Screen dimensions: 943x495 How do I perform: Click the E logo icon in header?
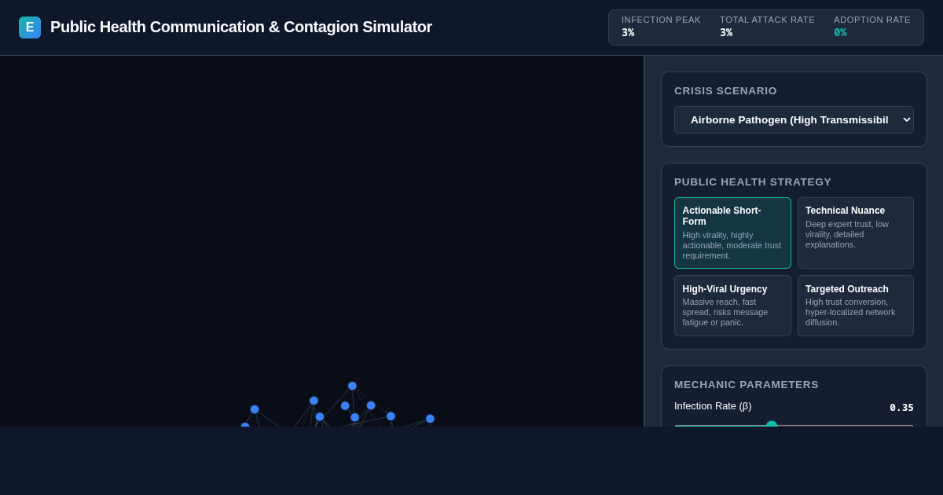(x=30, y=27)
